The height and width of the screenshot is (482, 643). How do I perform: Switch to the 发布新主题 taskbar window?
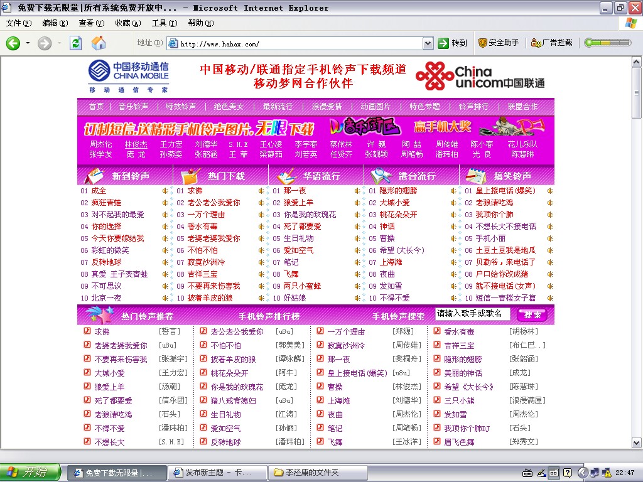(217, 473)
